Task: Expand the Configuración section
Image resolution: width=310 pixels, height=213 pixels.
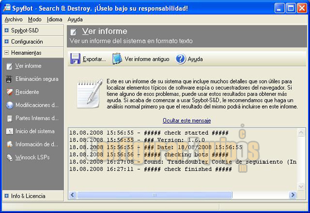Action: [x=7, y=41]
